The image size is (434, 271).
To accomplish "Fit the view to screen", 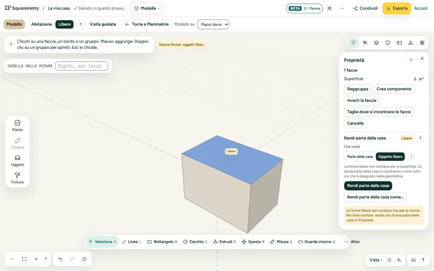I will 24,259.
